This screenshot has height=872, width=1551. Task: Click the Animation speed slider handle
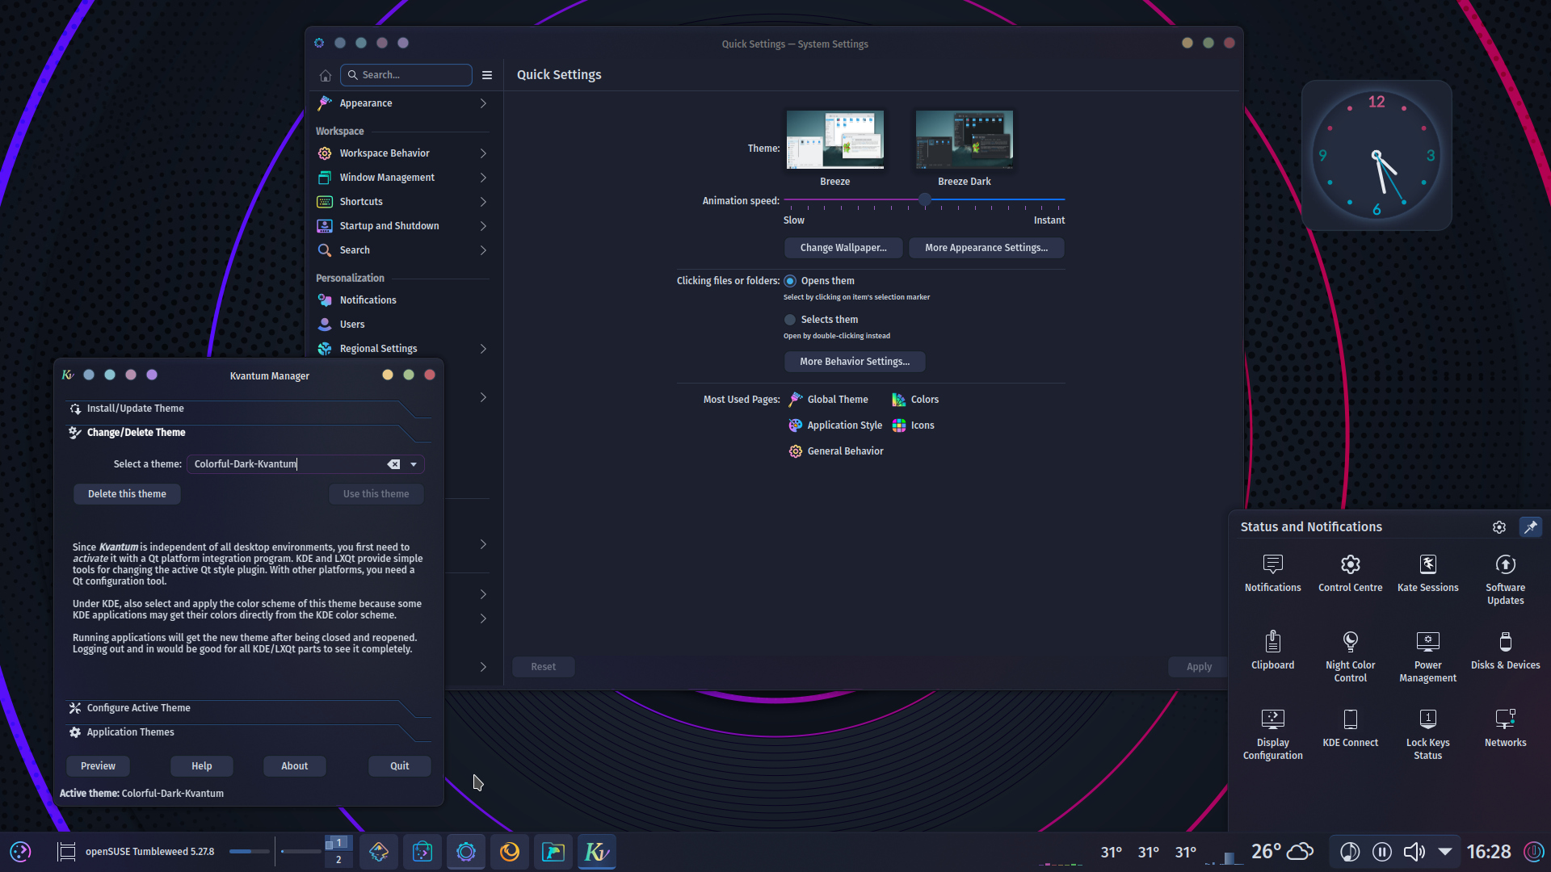point(925,199)
